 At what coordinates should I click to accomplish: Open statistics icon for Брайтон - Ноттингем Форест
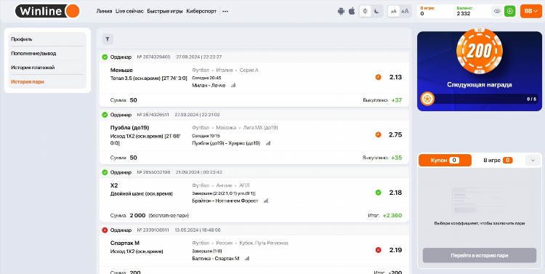[x=266, y=201]
